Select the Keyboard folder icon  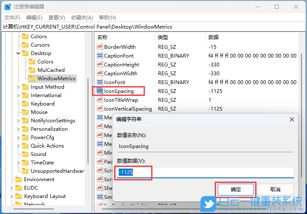coord(25,104)
